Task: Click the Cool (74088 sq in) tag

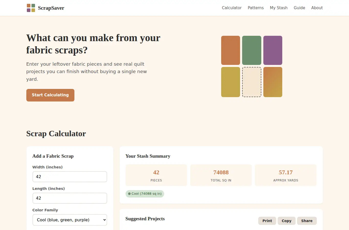Action: coord(145,194)
